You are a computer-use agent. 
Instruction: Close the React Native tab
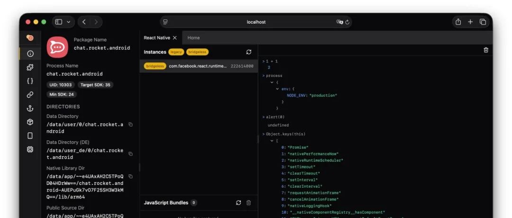(174, 38)
